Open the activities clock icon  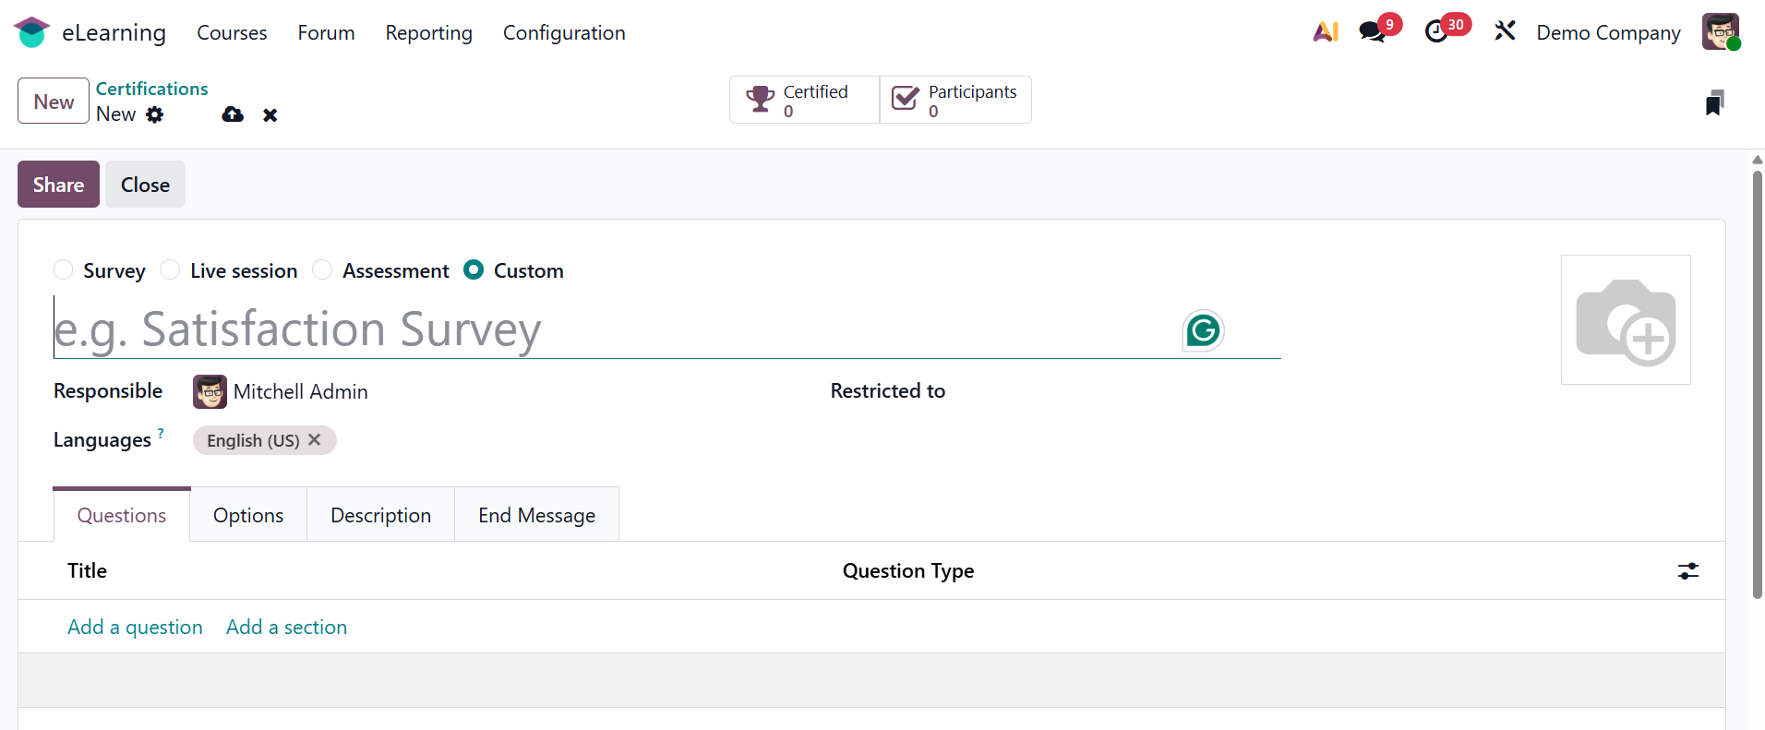pos(1436,32)
